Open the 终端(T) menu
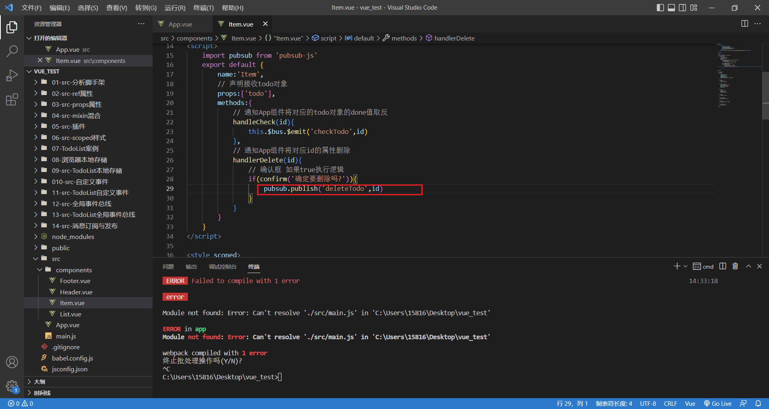 [x=203, y=8]
